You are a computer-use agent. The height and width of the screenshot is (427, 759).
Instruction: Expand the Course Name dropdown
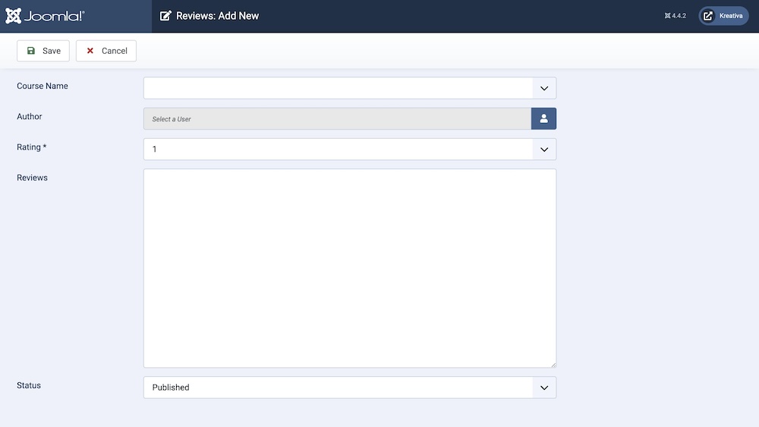(543, 88)
